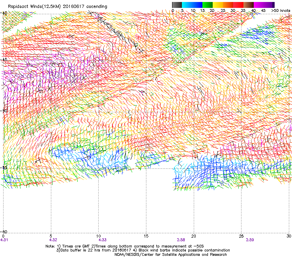This screenshot has width=292, height=257.
Task: Click the 'Data buffer is 22 hrs' note line
Action: click(x=143, y=250)
